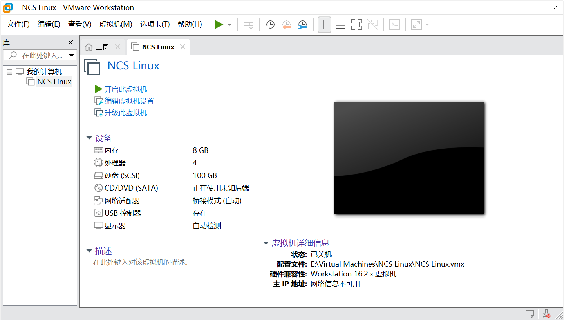Click the 网络适配器 device row
The width and height of the screenshot is (564, 320).
172,200
